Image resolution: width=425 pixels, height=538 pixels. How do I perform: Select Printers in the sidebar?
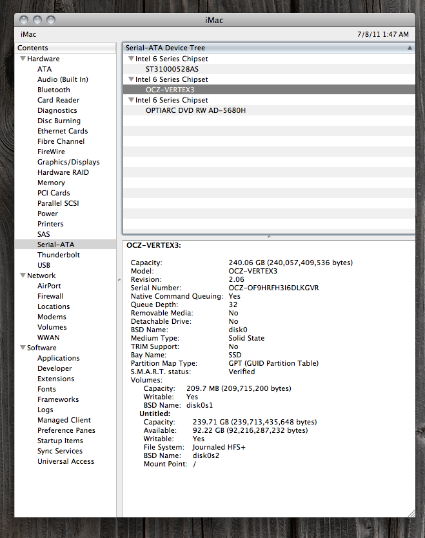click(x=50, y=224)
